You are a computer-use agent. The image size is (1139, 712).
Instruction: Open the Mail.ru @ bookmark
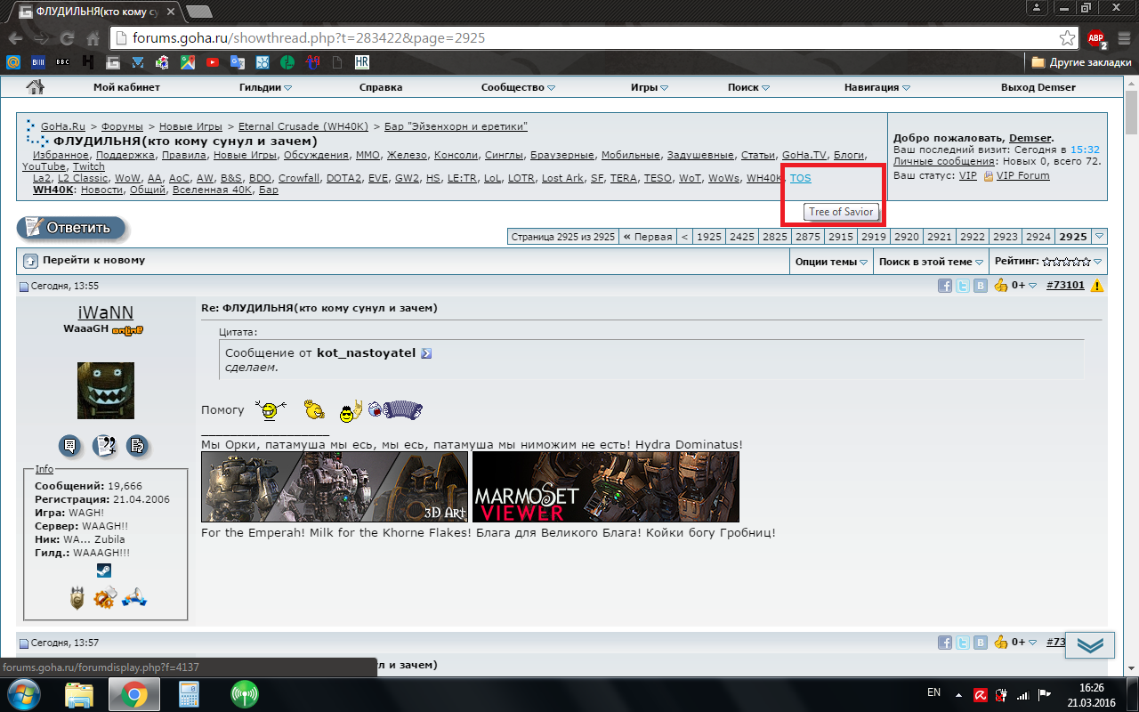13,63
